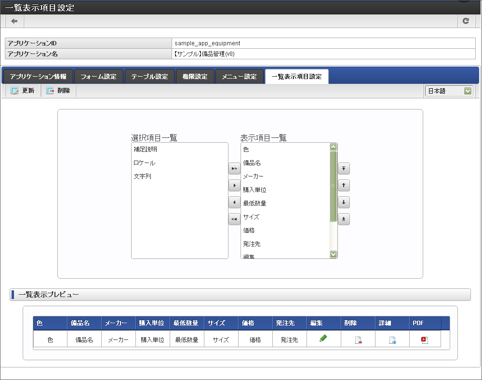Click the detail document icon in preview
Screen dimensions: 482x380
tap(392, 339)
